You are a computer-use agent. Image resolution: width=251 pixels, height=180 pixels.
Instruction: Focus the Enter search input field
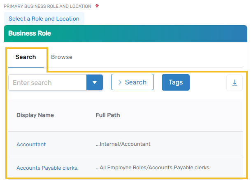[x=47, y=82]
